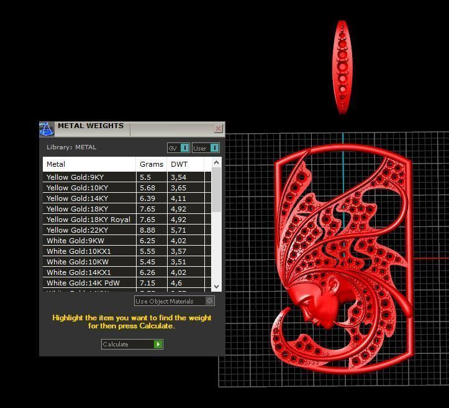Sort by the Metal column header
Viewport: 449px width, 408px height.
coord(89,164)
